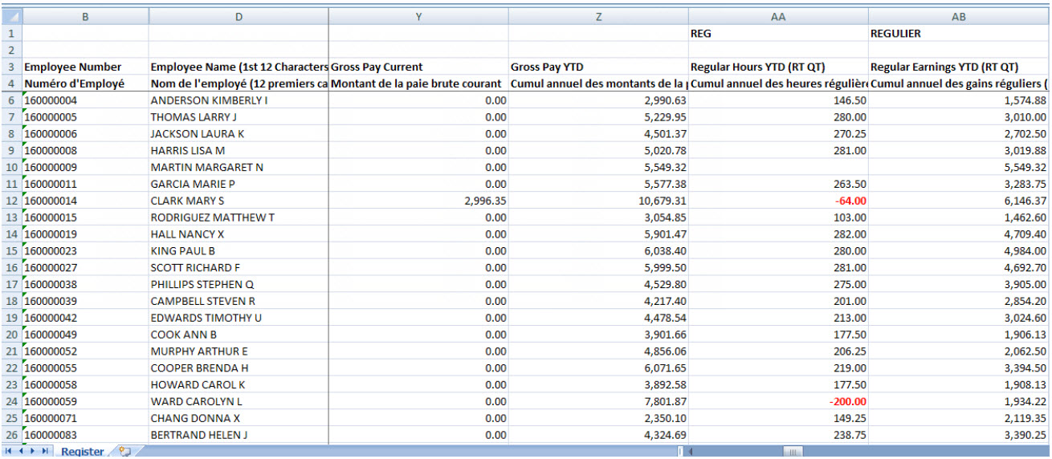Select column AB header
The width and height of the screenshot is (1052, 459).
(958, 17)
